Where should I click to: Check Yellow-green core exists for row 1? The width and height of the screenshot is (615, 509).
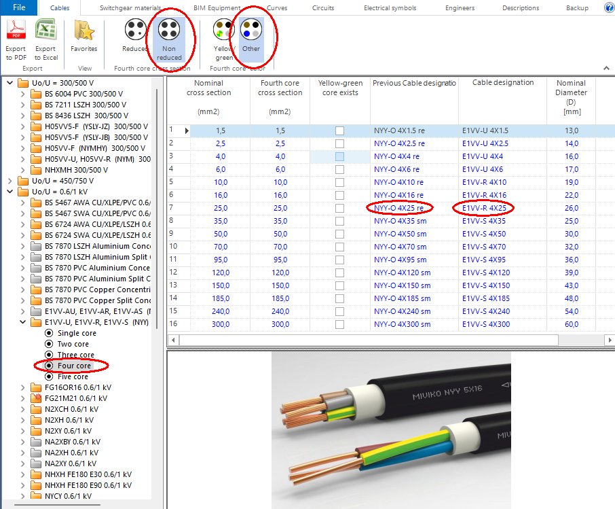click(x=339, y=130)
